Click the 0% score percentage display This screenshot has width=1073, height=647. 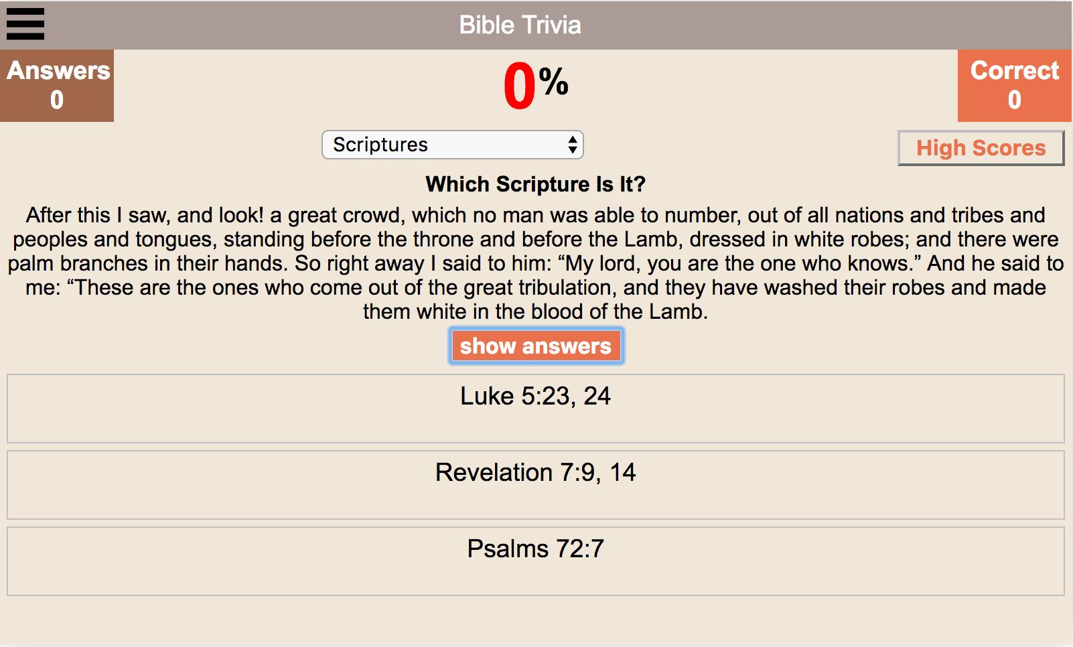[534, 85]
